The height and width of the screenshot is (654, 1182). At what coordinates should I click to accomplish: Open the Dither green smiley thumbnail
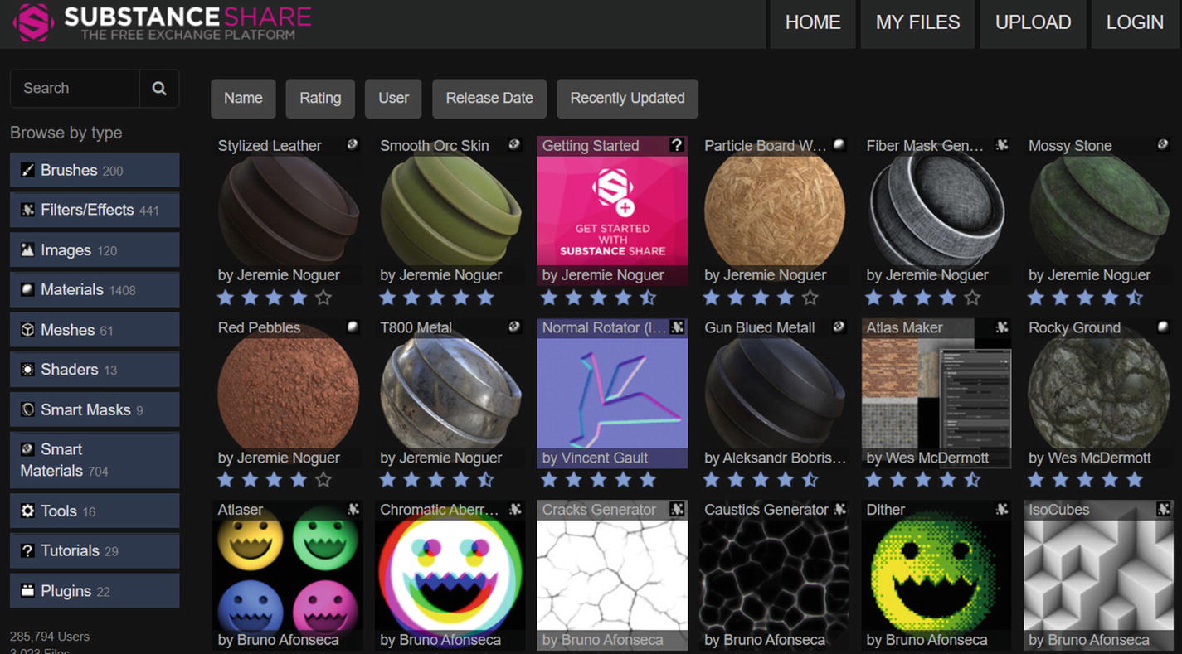[x=936, y=575]
